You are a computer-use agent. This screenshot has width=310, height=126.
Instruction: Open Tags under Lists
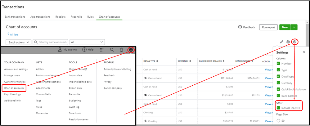(x=38, y=101)
